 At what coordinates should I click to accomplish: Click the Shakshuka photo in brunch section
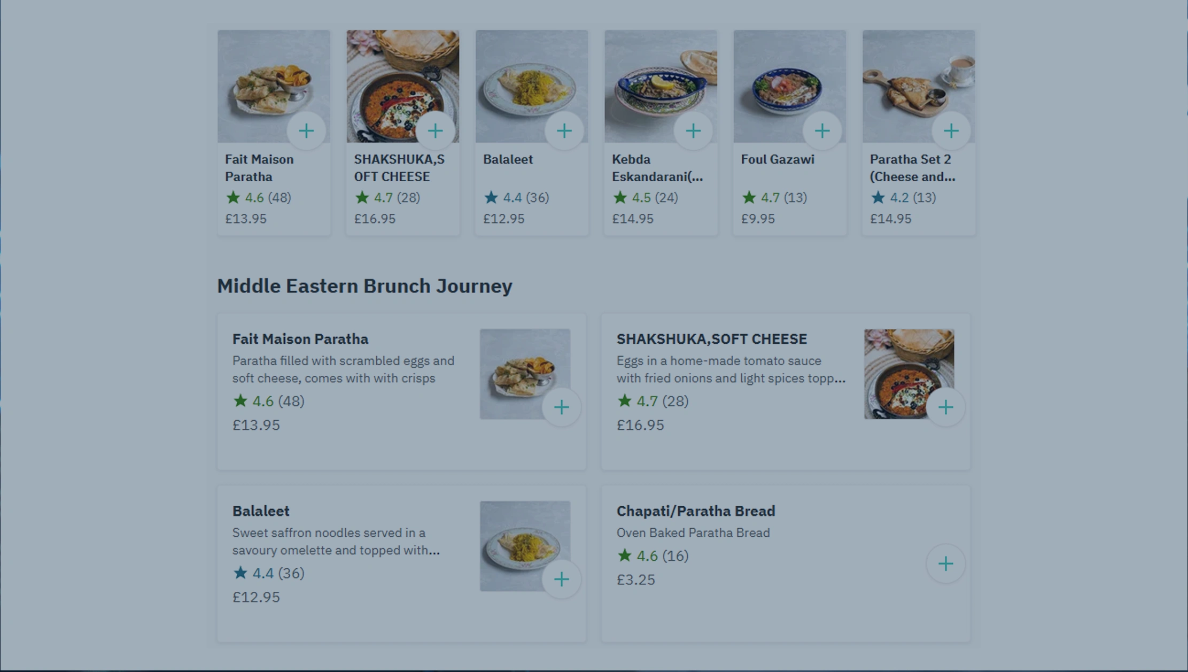click(x=909, y=373)
